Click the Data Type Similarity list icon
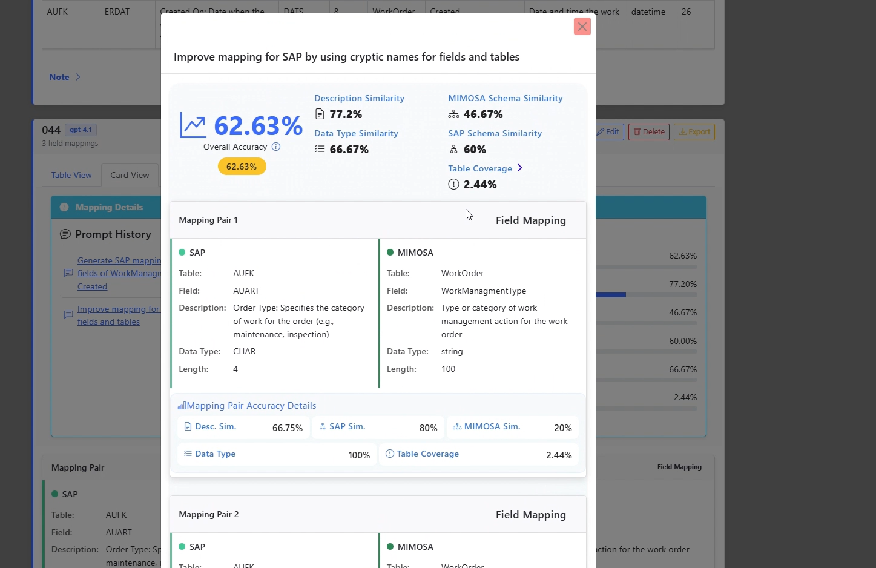Screen dimensions: 876x568 point(320,150)
